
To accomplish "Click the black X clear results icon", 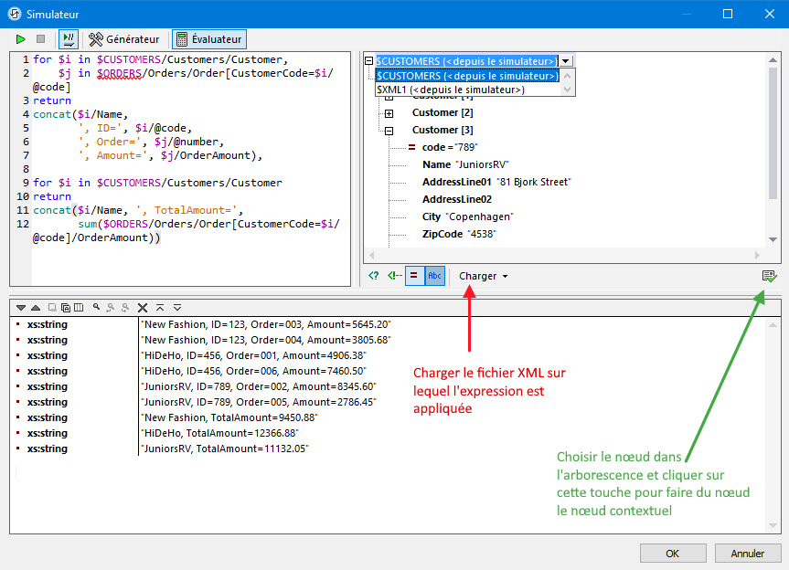I will coord(143,308).
